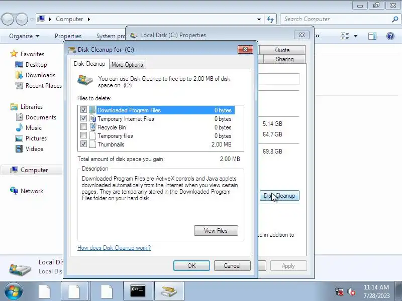Open the Documents library

(x=41, y=117)
